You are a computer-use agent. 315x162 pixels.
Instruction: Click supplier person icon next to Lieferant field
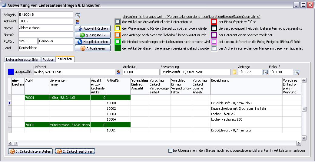click(x=119, y=72)
